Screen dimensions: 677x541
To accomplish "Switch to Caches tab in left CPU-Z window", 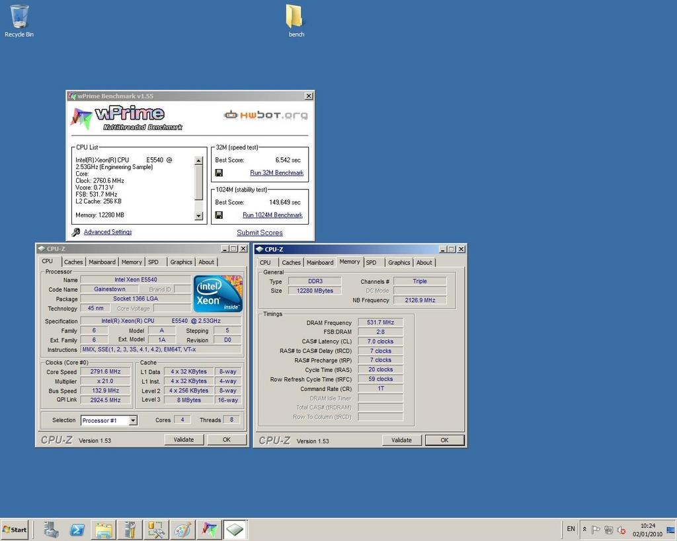I will (x=73, y=262).
